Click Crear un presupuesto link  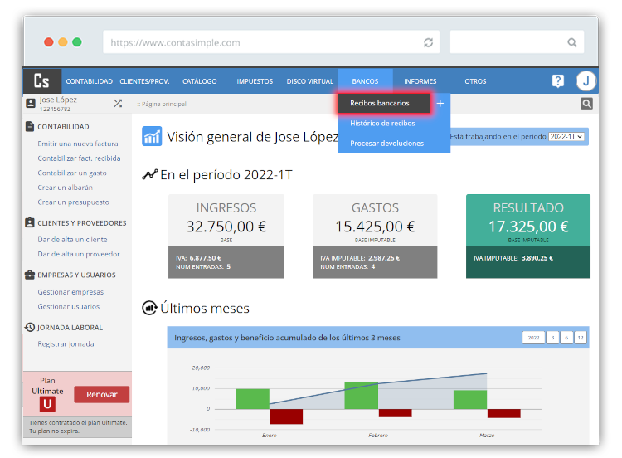pyautogui.click(x=73, y=202)
